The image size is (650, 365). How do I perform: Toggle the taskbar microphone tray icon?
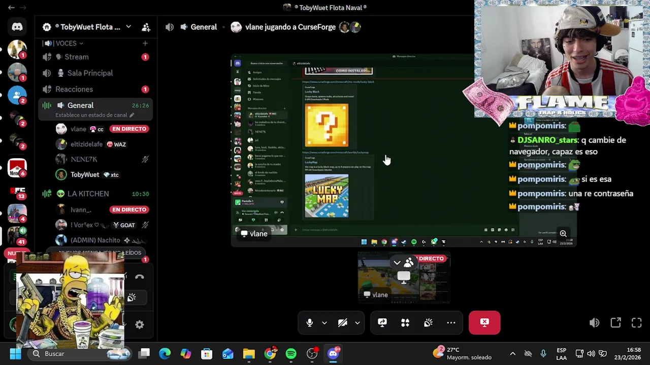coord(543,353)
